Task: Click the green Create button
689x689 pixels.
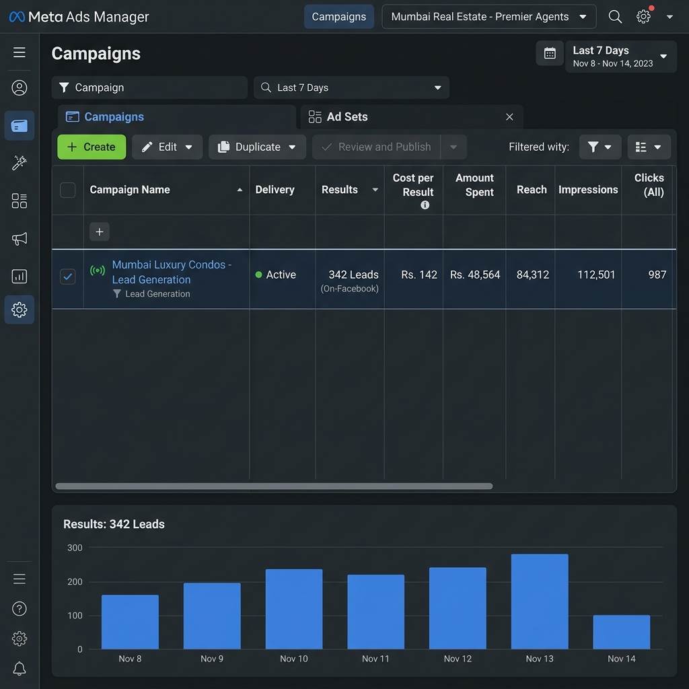Action: click(x=92, y=147)
